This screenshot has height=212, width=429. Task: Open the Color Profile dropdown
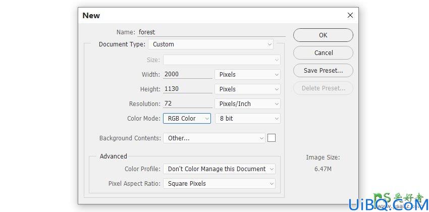point(219,169)
